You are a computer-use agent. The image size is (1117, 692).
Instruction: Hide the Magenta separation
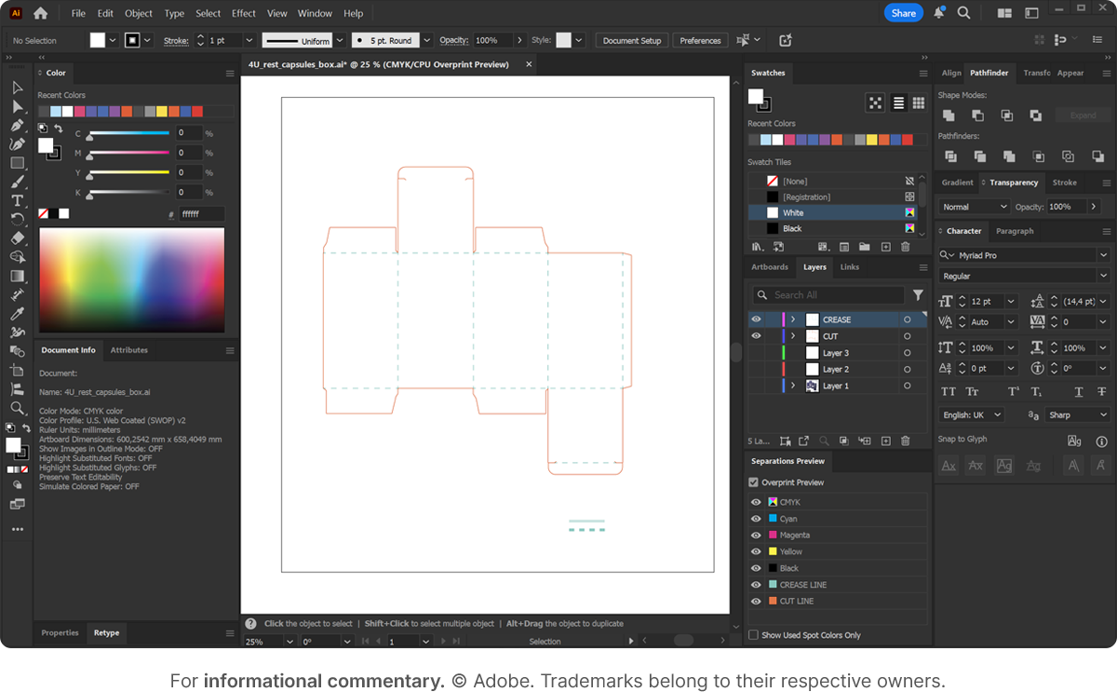point(756,536)
